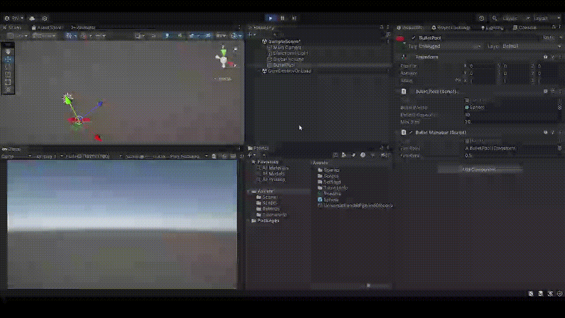Toggle the Static checkbox for BulletPool
This screenshot has width=565, height=318.
541,38
